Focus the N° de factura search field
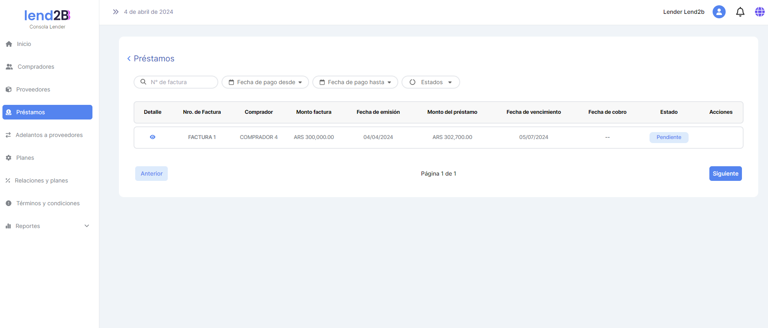The image size is (768, 328). click(x=181, y=82)
